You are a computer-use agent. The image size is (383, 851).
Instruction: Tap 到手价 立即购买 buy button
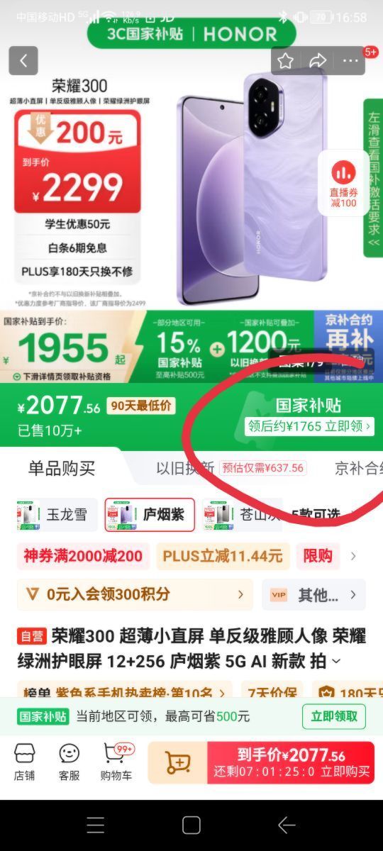tap(291, 762)
